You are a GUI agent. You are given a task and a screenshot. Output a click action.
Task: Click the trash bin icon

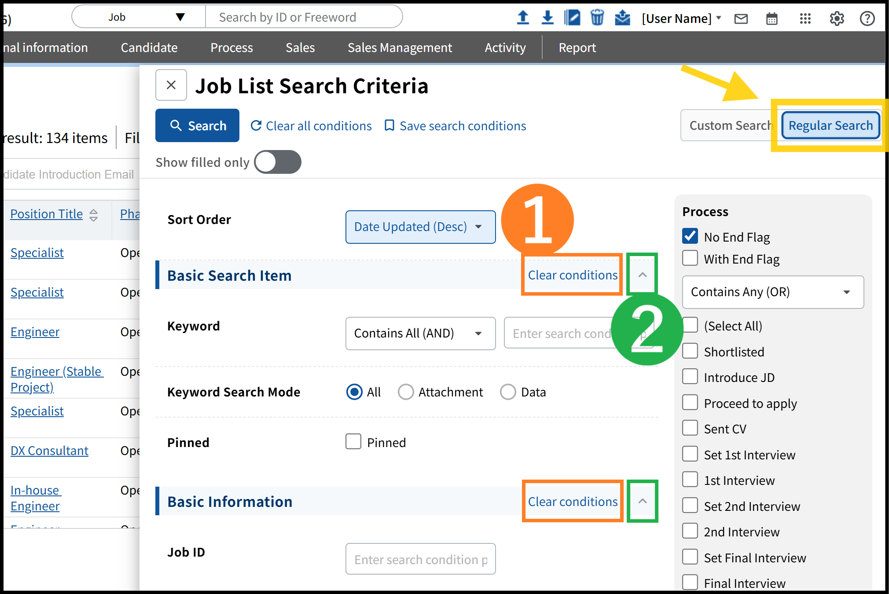tap(597, 18)
